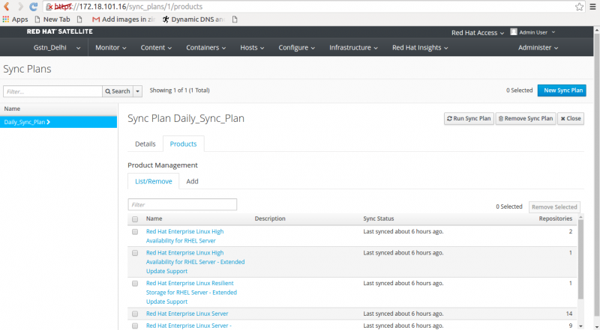Expand the Administer menu

[538, 47]
